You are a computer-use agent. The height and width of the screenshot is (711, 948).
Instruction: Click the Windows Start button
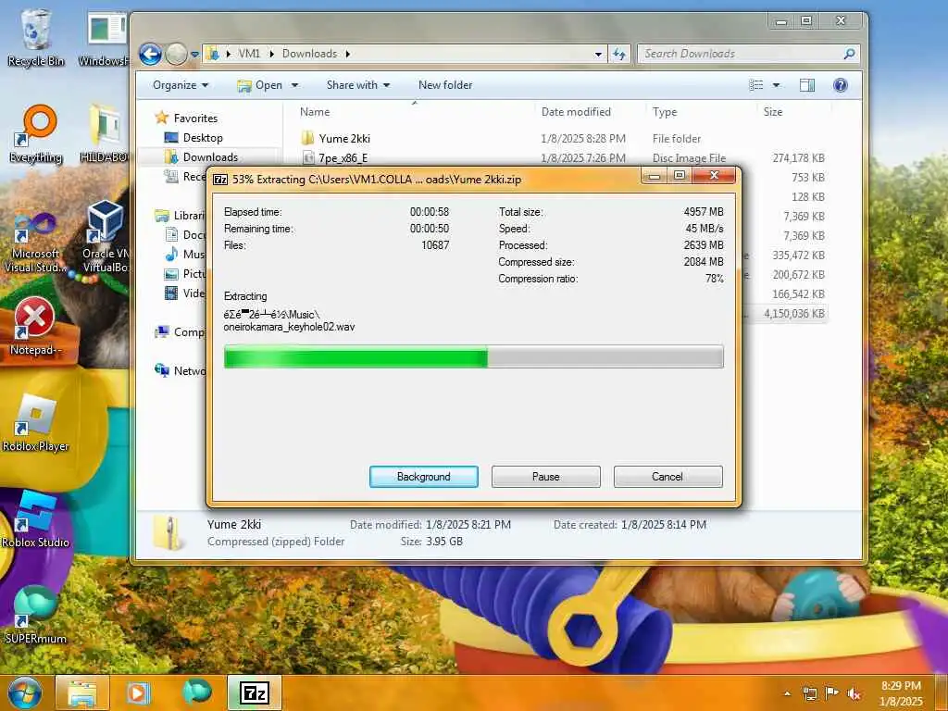tap(25, 692)
